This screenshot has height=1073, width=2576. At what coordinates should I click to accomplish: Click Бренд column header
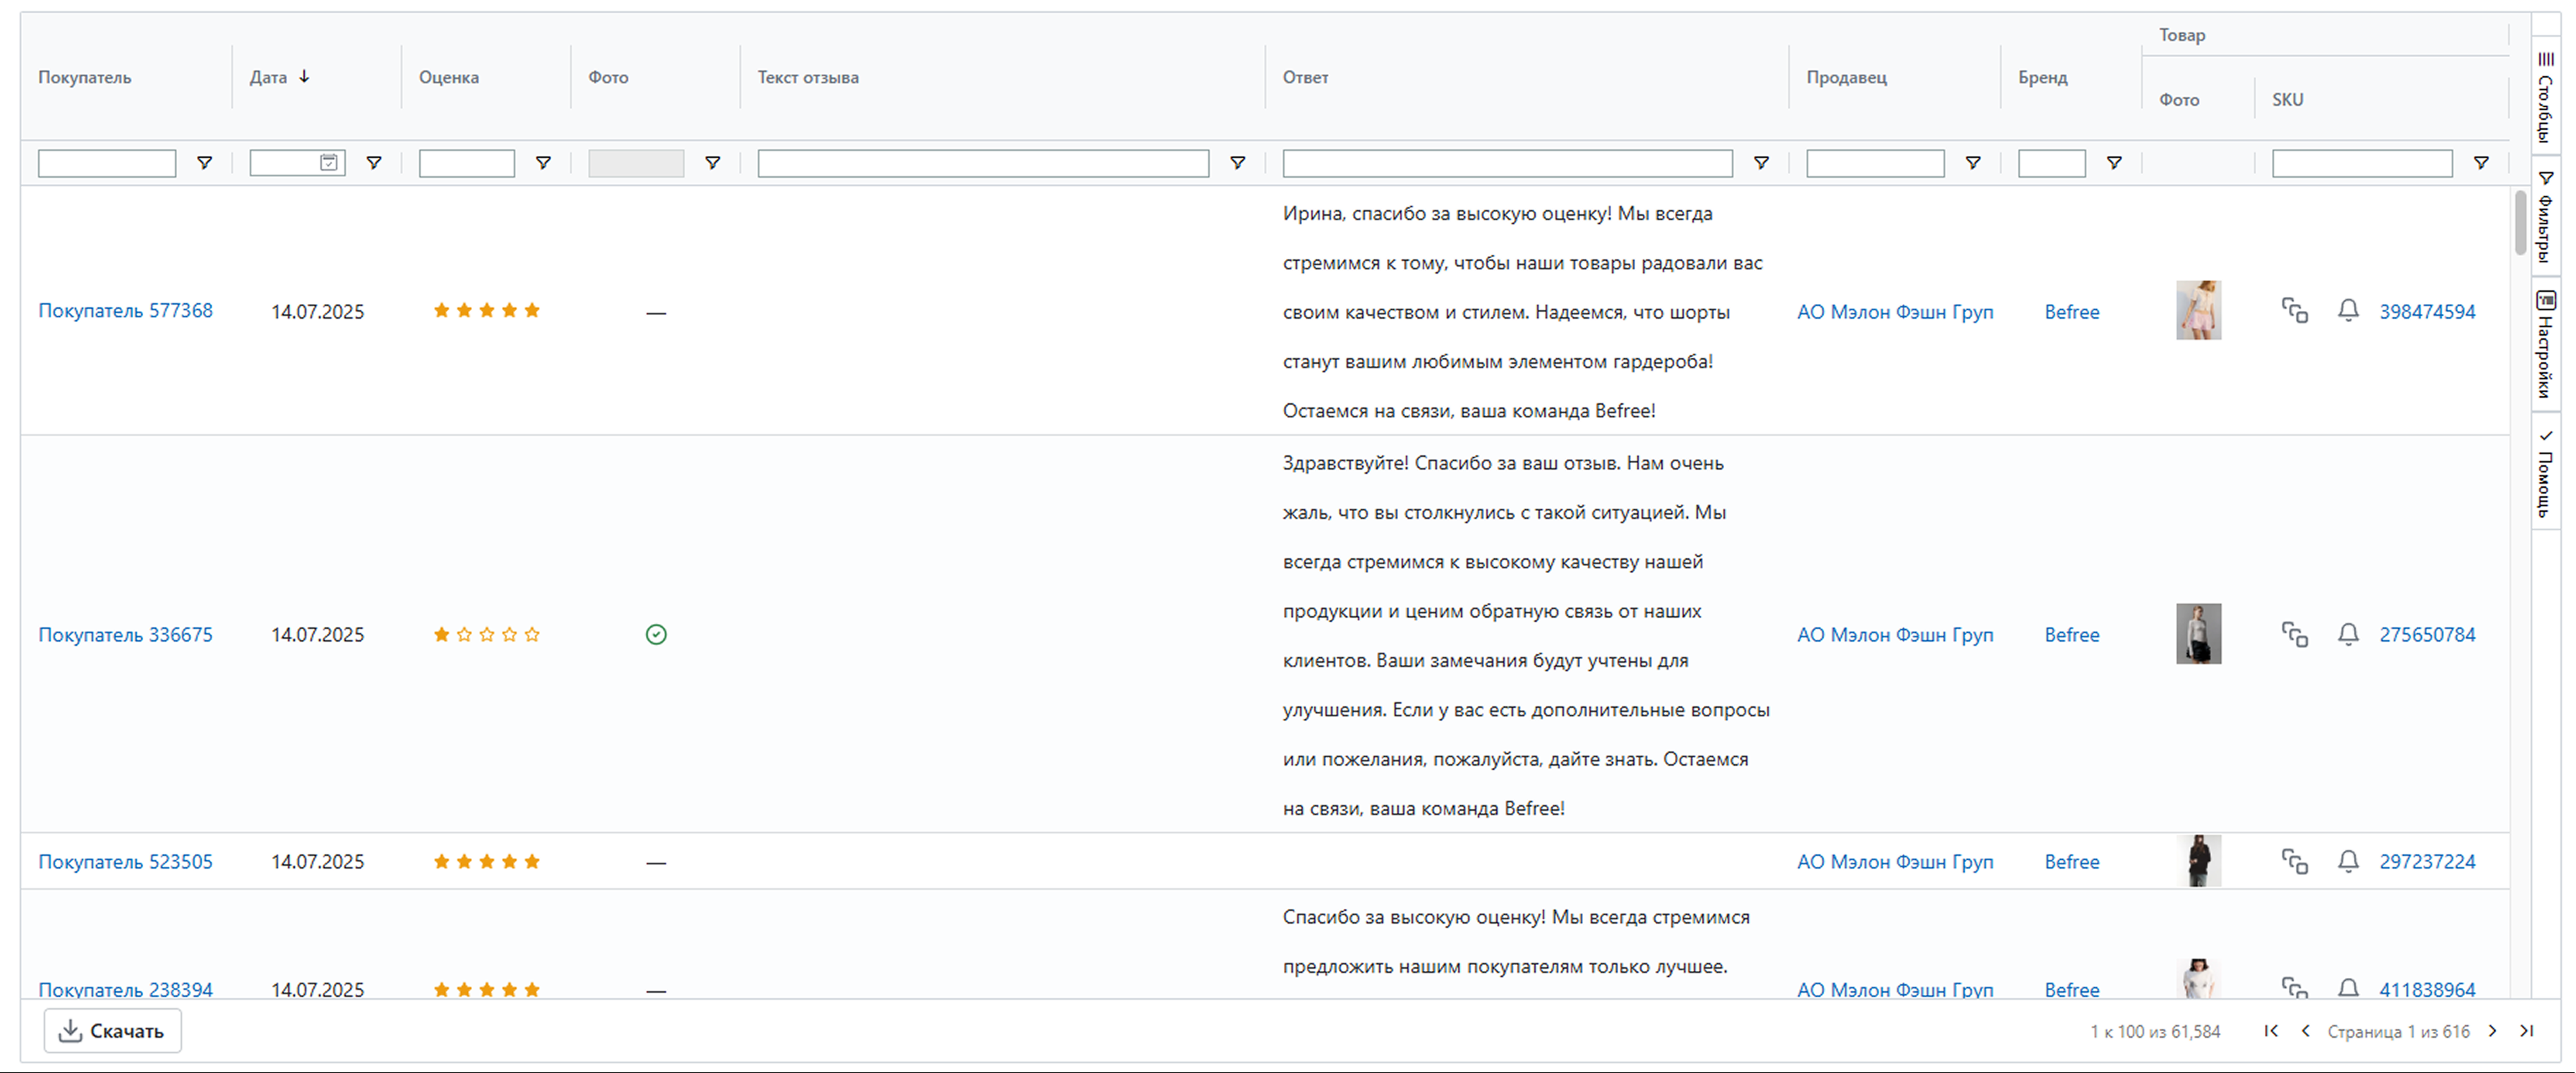tap(2043, 77)
